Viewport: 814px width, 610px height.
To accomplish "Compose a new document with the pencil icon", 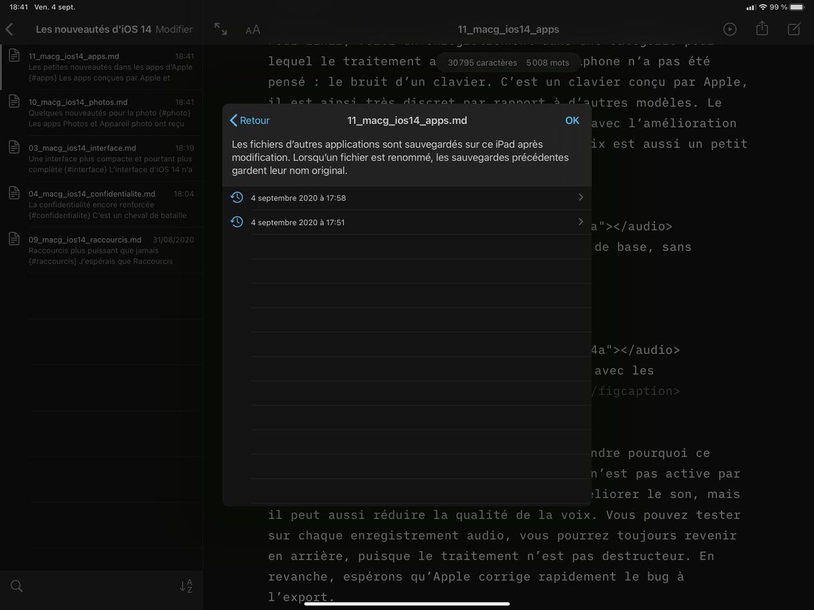I will point(792,28).
